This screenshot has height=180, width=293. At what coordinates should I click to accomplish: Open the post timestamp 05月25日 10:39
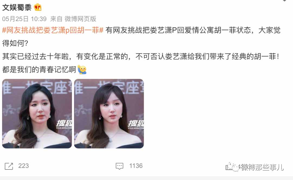click(24, 19)
